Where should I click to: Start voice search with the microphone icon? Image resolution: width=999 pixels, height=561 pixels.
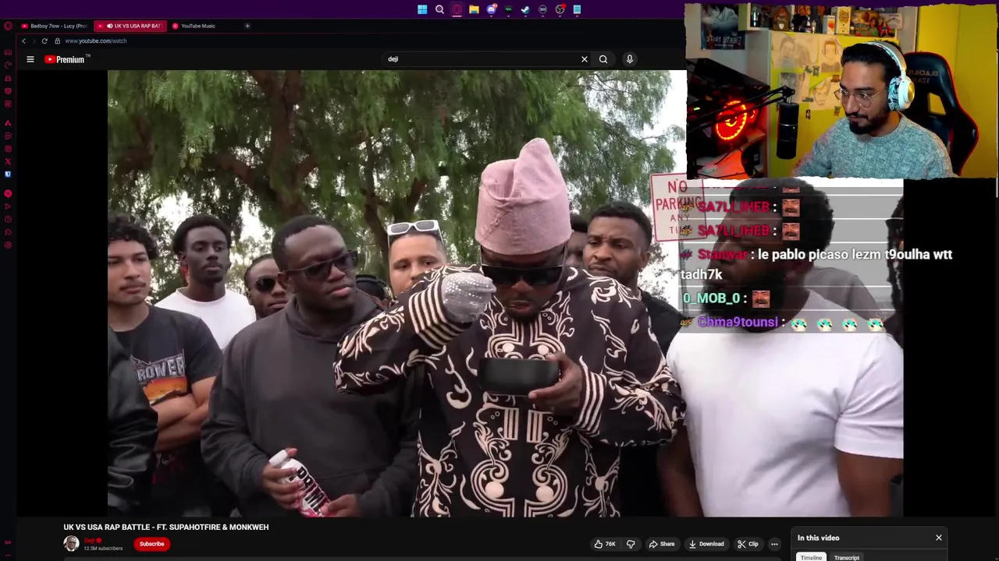[630, 59]
